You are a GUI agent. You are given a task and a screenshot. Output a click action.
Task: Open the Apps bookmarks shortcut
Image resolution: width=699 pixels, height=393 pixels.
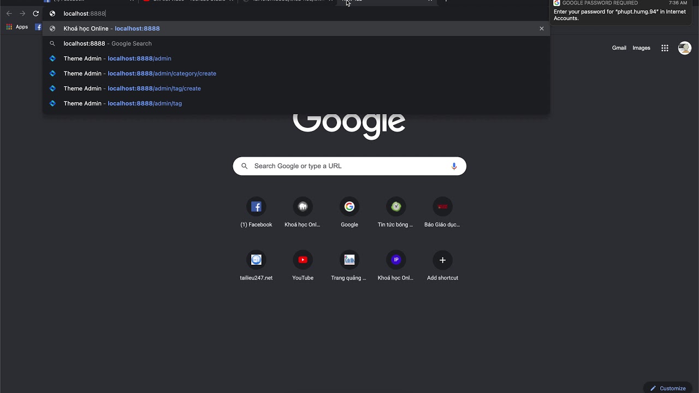[17, 27]
